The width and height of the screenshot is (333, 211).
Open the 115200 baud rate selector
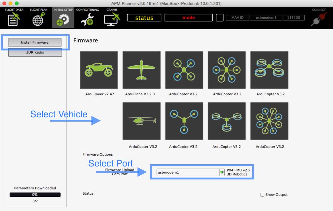[293, 18]
